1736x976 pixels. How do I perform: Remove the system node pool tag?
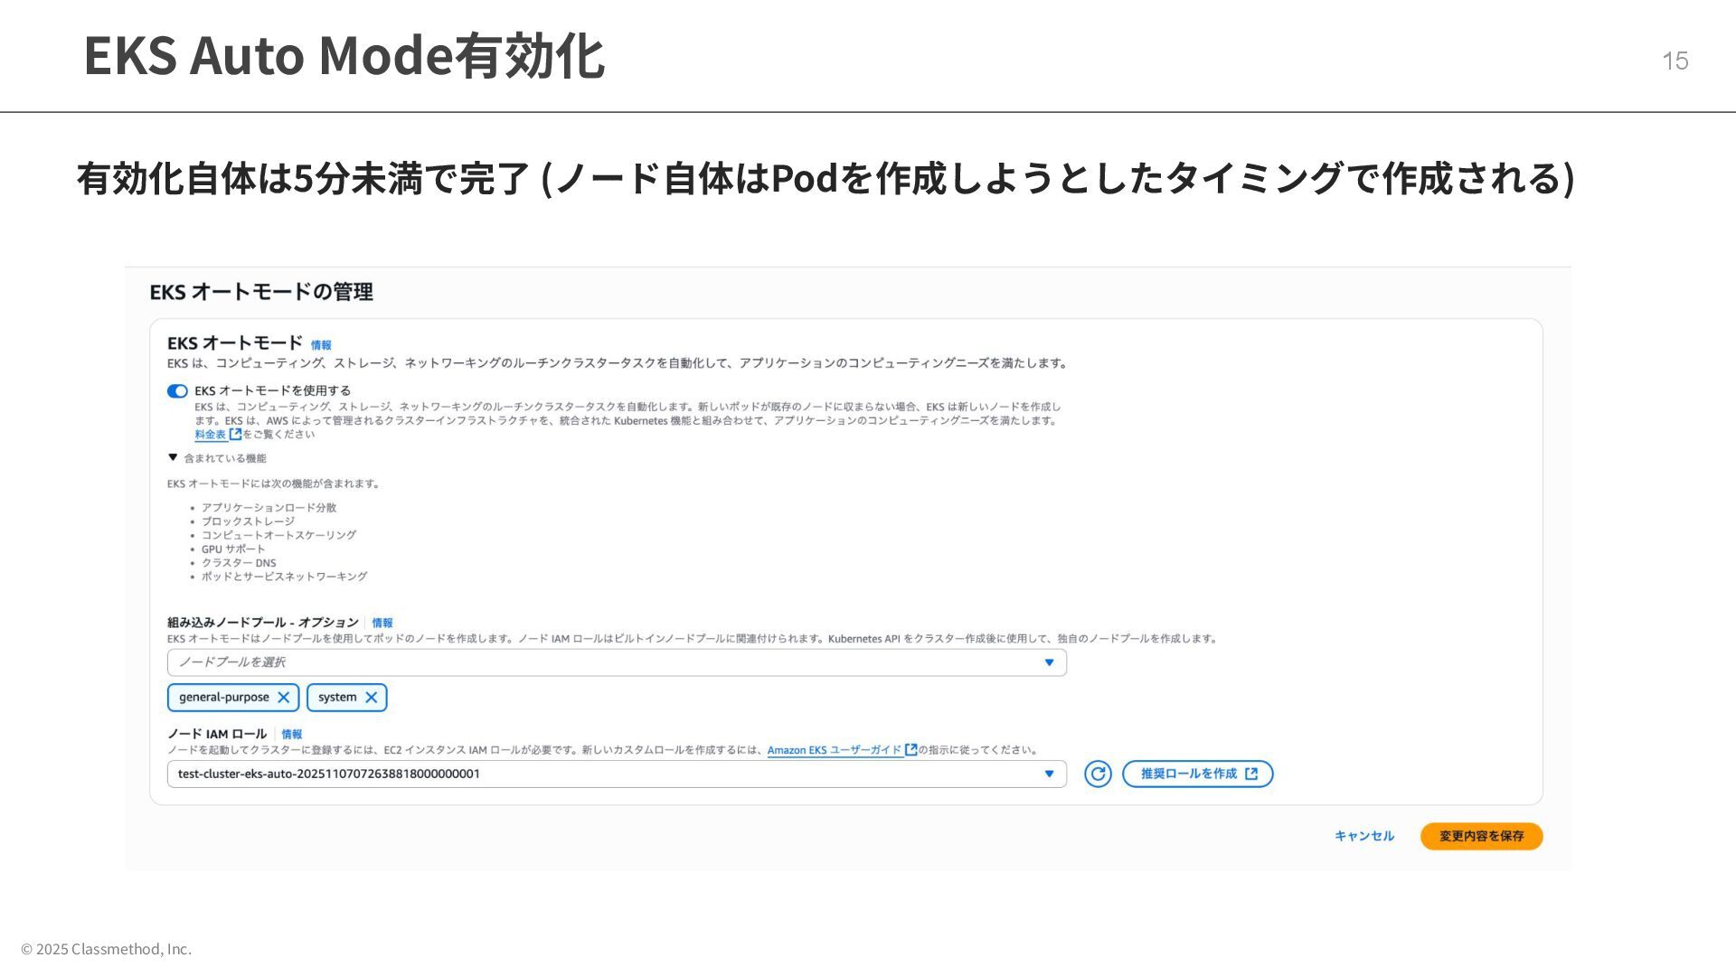tap(371, 698)
